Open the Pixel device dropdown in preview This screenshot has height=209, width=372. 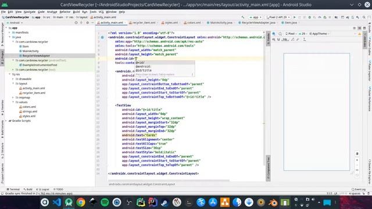click(x=291, y=34)
